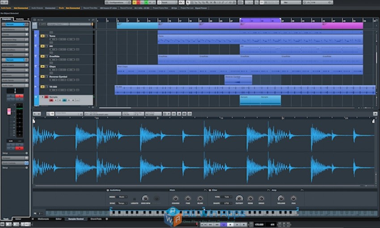Click the amp VOLUME knob
The width and height of the screenshot is (380, 228).
coord(281,198)
